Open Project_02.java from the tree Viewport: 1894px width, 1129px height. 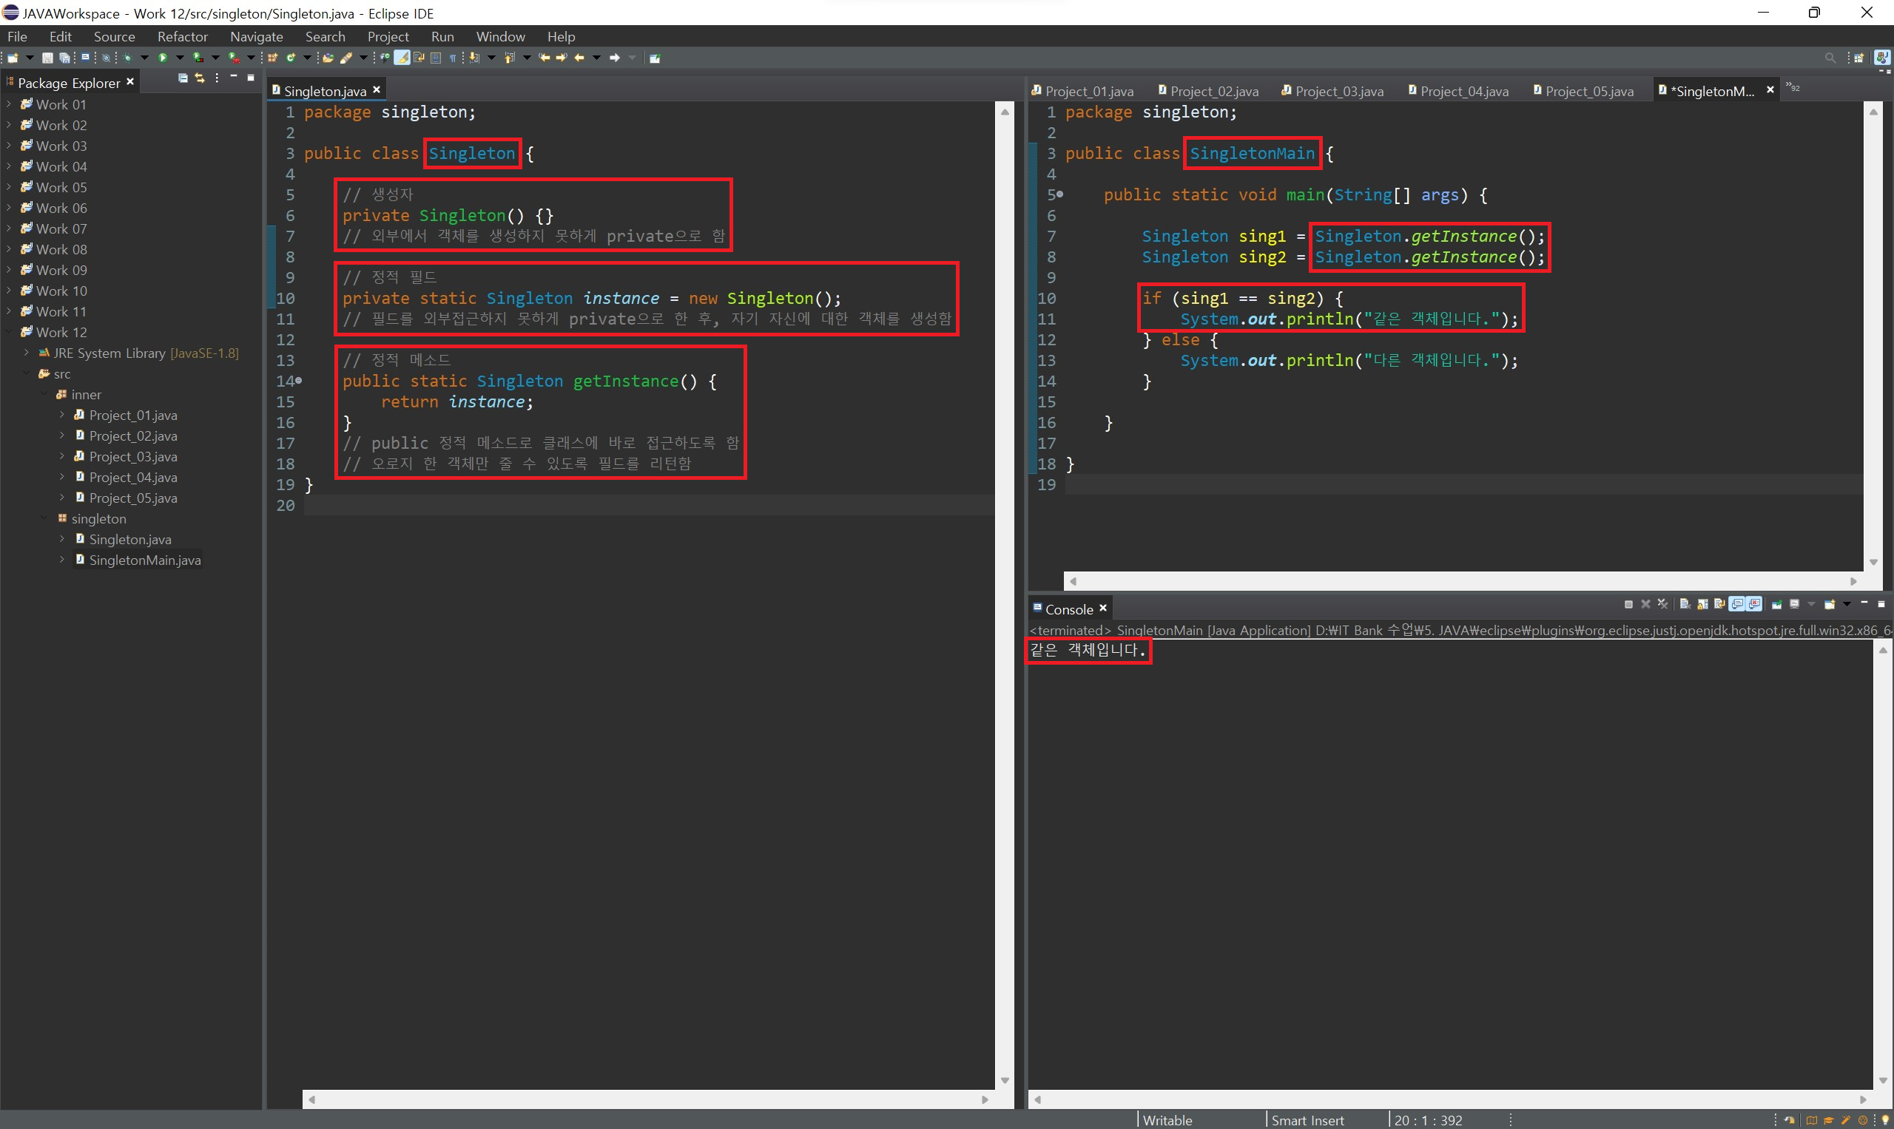point(132,436)
